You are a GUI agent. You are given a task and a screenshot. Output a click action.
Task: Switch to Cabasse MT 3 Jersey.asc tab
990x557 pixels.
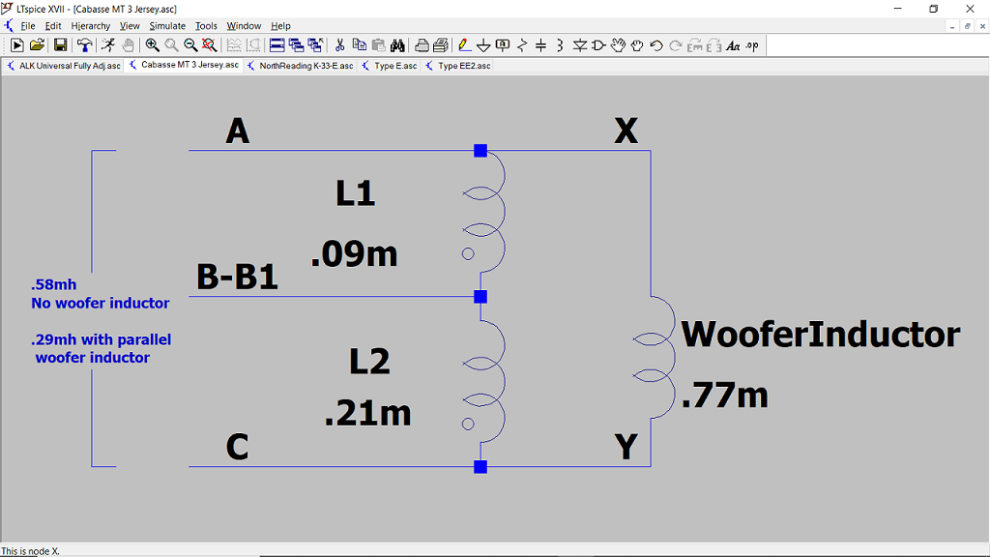(x=184, y=65)
